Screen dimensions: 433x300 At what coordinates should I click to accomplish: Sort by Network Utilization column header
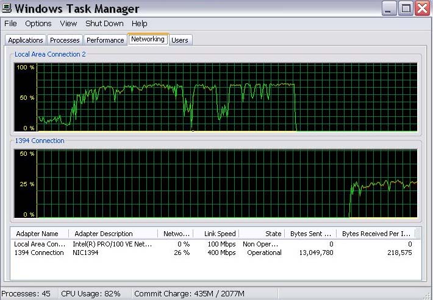pos(176,234)
